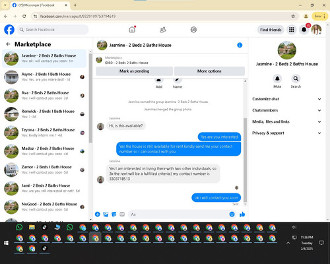Open Renwick - 2 Beds 1 Bath House chat
Screen dimensions: 330x264
point(44,114)
